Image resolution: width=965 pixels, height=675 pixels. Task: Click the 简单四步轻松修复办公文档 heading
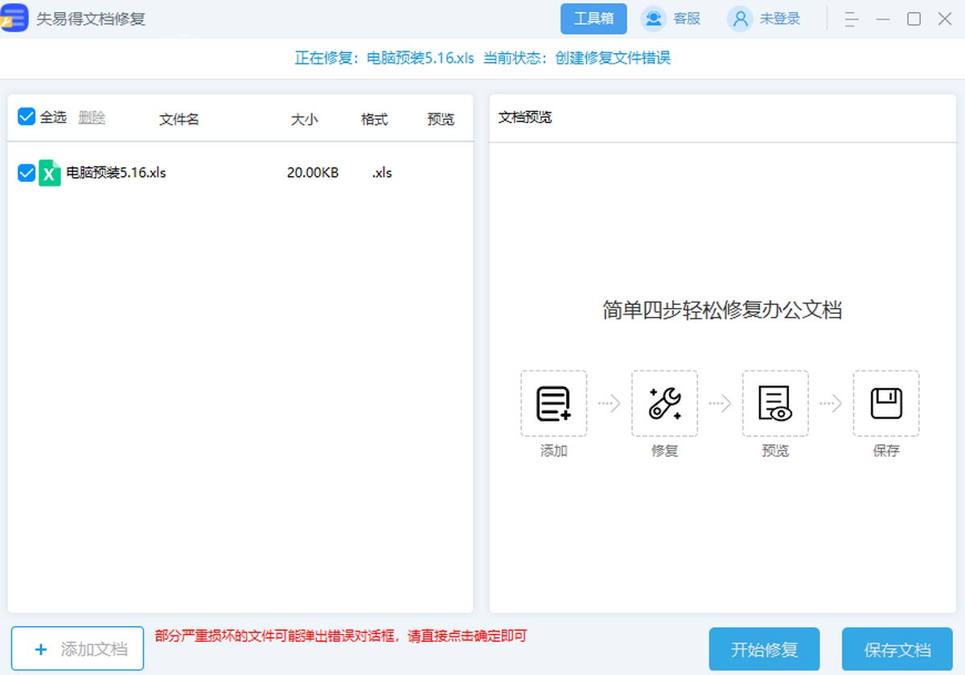[722, 310]
